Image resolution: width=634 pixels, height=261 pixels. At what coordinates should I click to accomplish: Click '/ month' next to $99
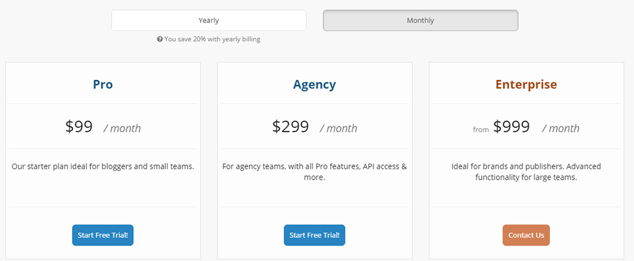tap(122, 128)
